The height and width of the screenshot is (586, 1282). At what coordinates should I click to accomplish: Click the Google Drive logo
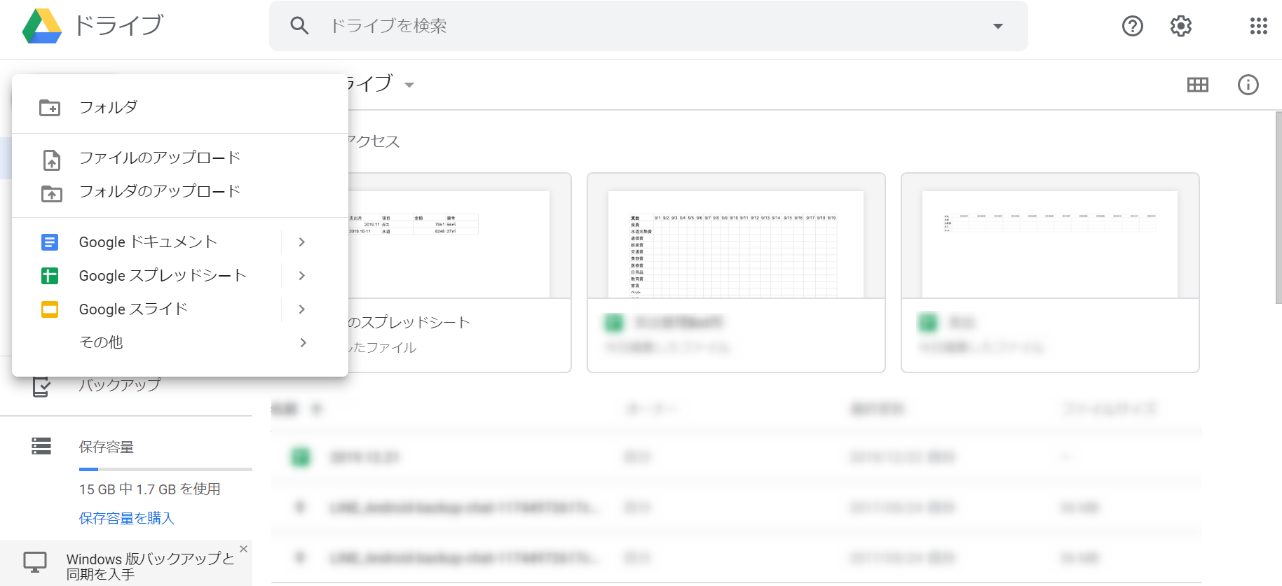click(x=42, y=26)
